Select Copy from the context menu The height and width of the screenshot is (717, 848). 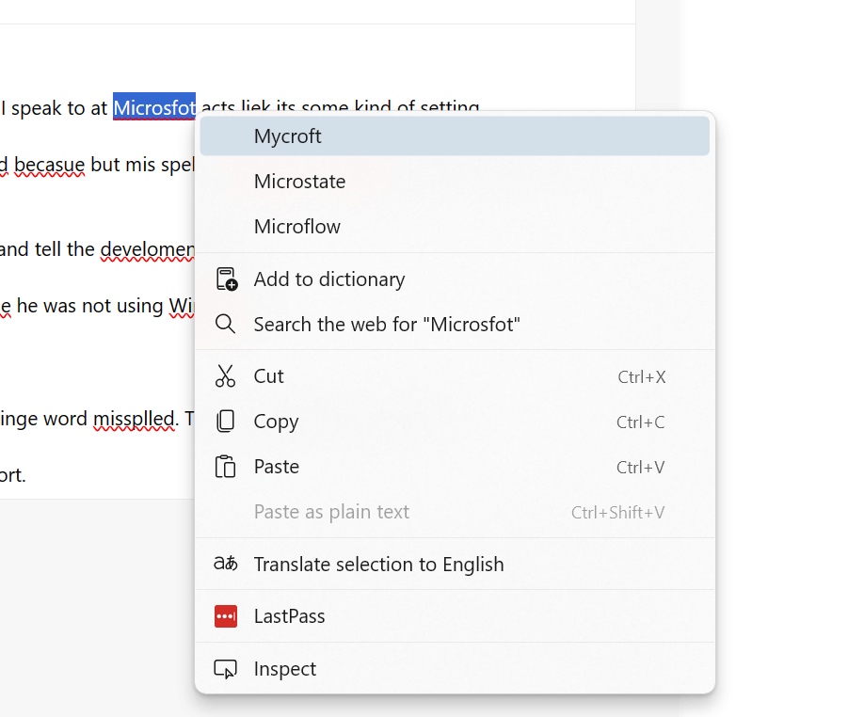455,422
